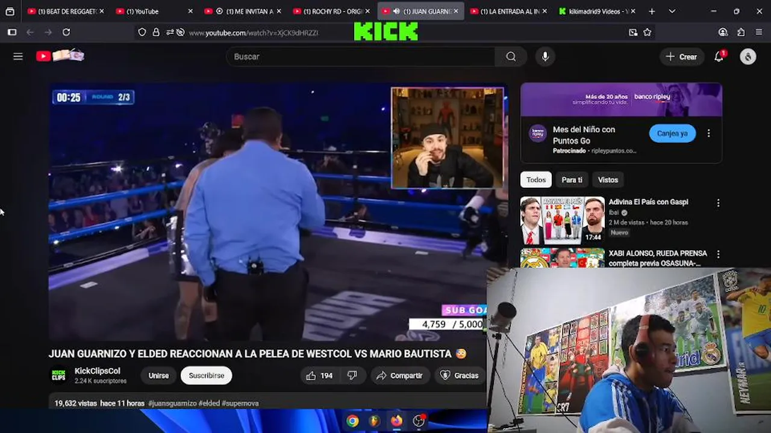Open the notifications bell
The width and height of the screenshot is (771, 433).
pyautogui.click(x=719, y=57)
